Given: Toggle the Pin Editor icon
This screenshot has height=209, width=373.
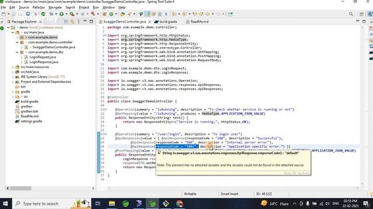Looking at the screenshot, I should click(230, 14).
